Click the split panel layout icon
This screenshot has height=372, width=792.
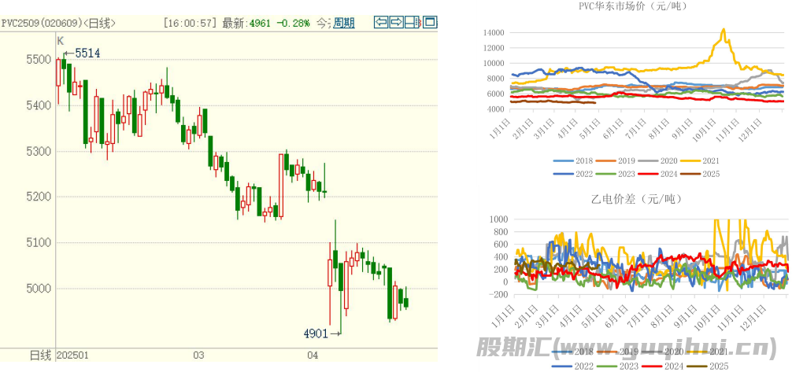[x=412, y=22]
